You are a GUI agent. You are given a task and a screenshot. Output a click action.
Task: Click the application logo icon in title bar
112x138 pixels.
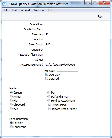(4, 4)
